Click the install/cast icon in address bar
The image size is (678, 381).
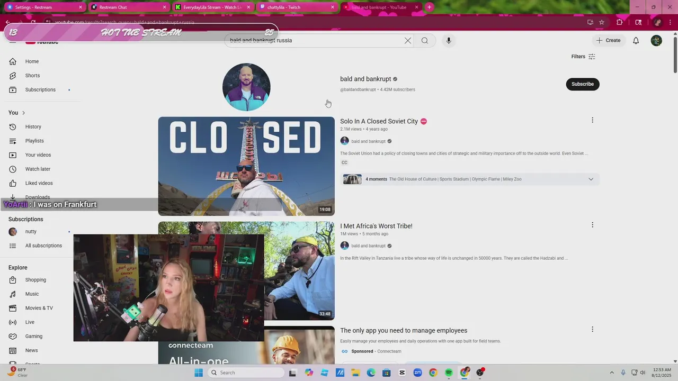click(590, 22)
